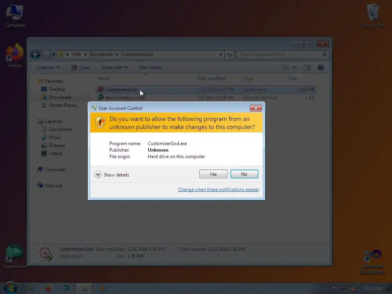Open the address bar history dropdown
Viewport: 392px width, 294px height.
(220, 54)
